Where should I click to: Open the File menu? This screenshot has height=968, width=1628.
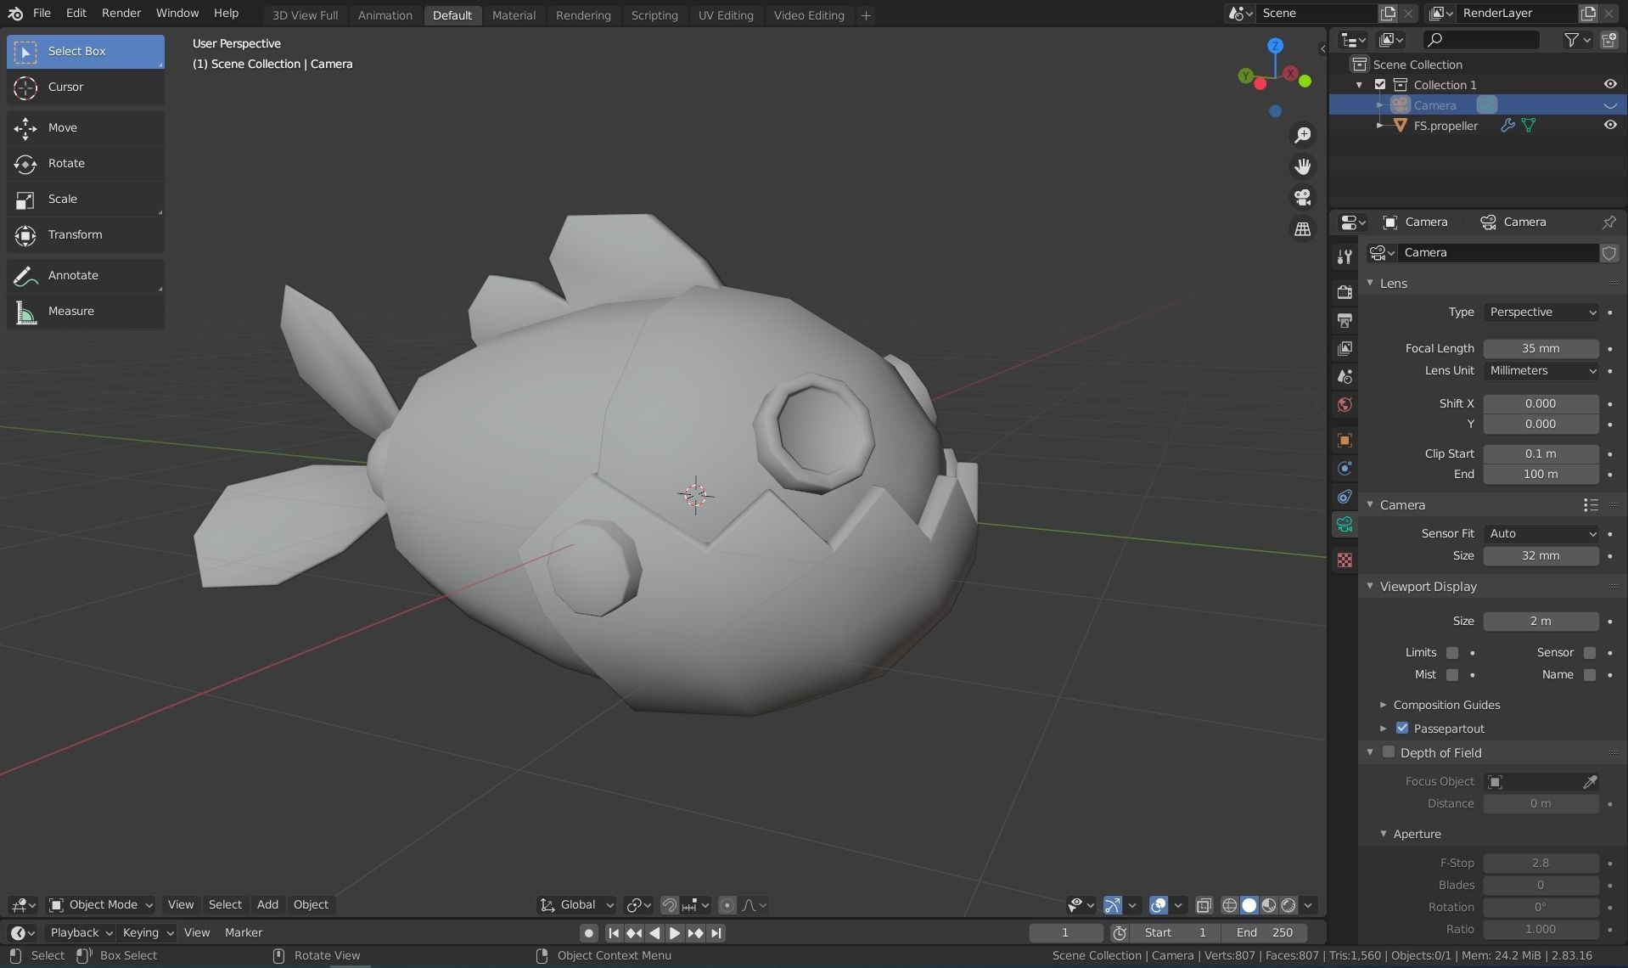tap(42, 14)
